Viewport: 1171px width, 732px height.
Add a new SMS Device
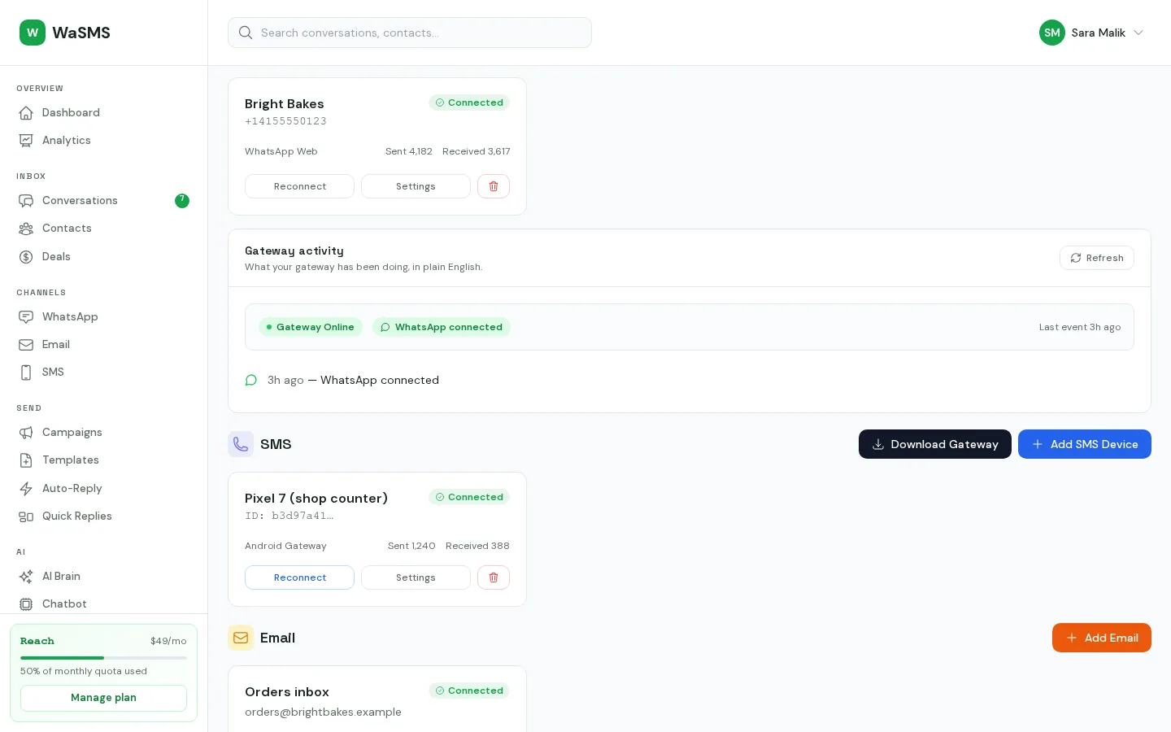pos(1085,444)
